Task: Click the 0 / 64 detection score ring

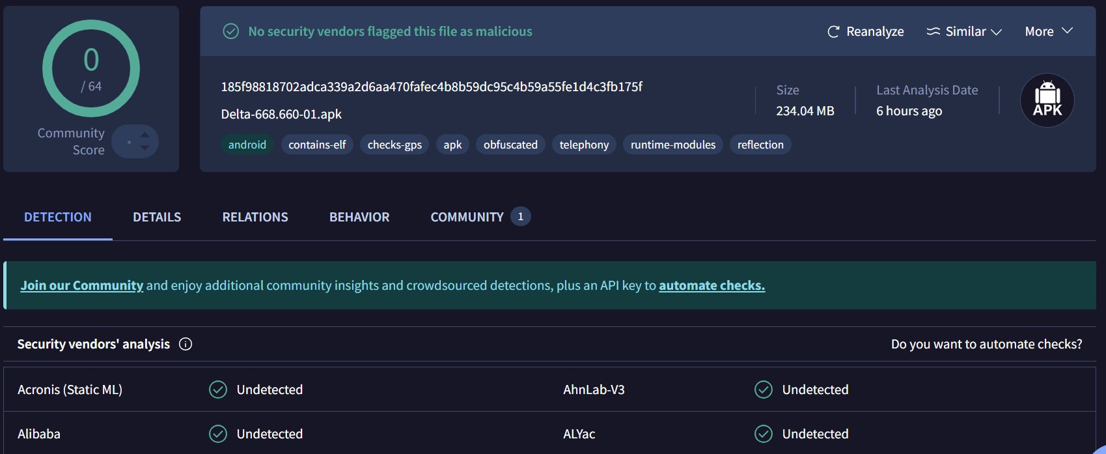Action: click(x=91, y=68)
